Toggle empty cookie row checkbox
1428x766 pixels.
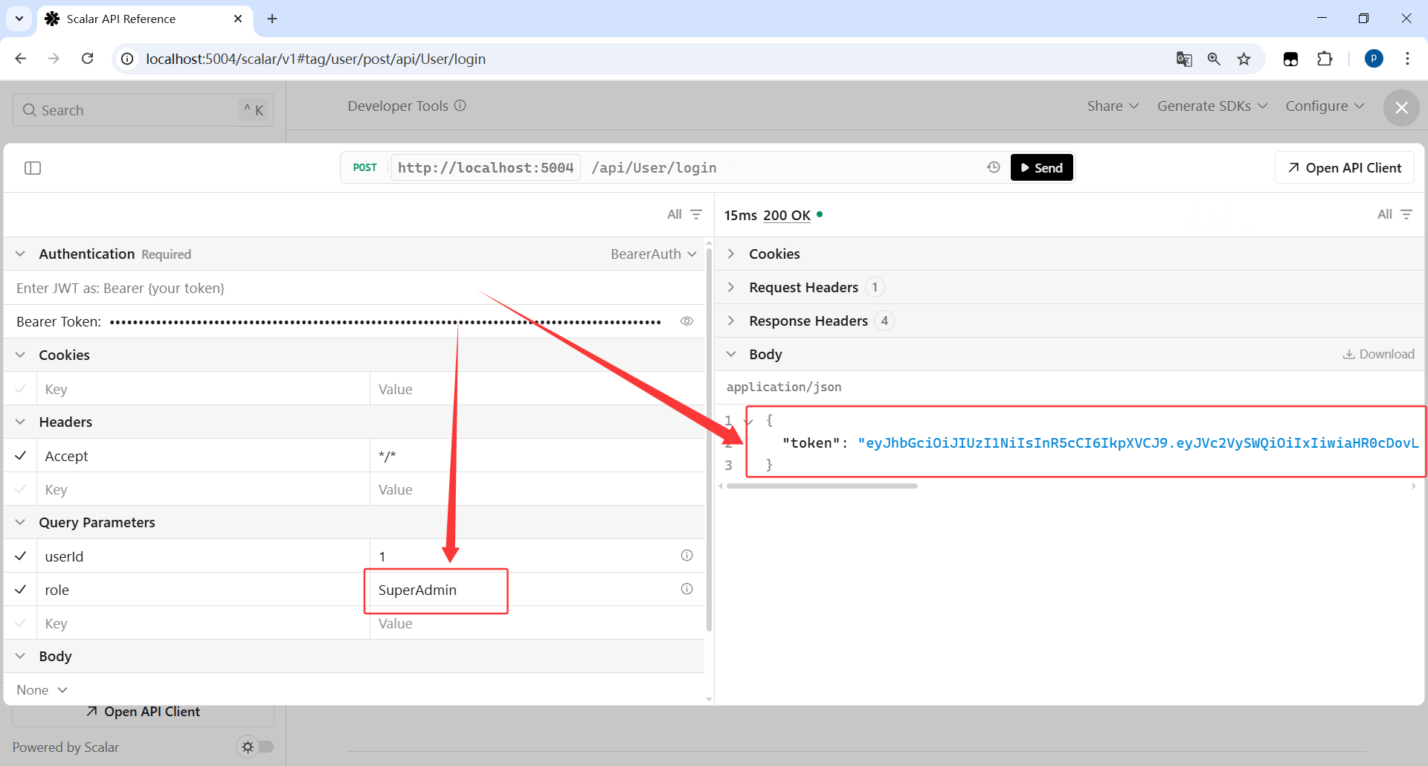[x=21, y=388]
